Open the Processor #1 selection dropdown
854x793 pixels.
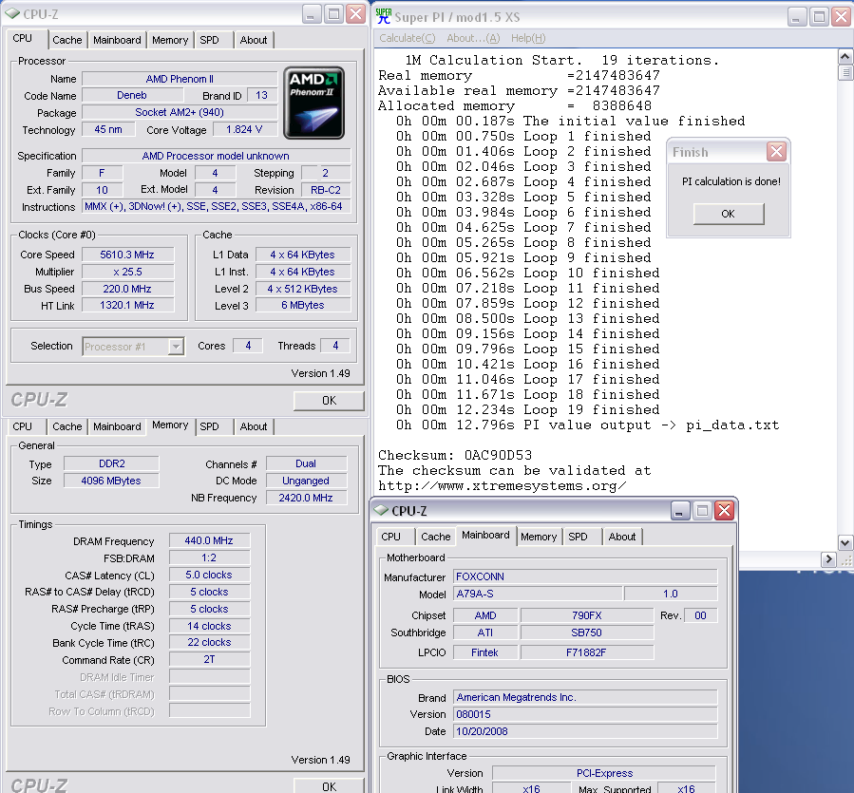click(x=176, y=347)
